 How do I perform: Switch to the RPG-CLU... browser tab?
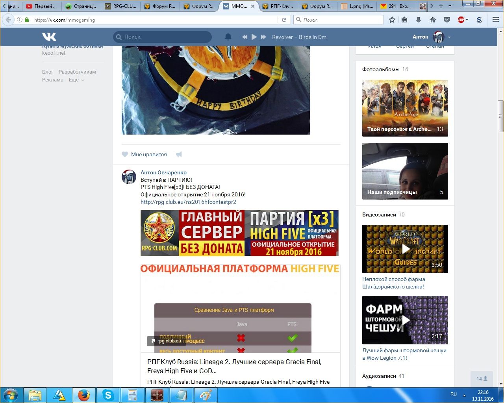coord(120,6)
